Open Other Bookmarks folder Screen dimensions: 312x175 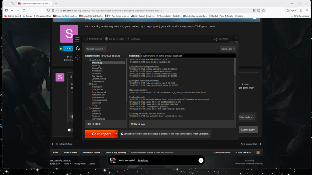click(x=300, y=16)
